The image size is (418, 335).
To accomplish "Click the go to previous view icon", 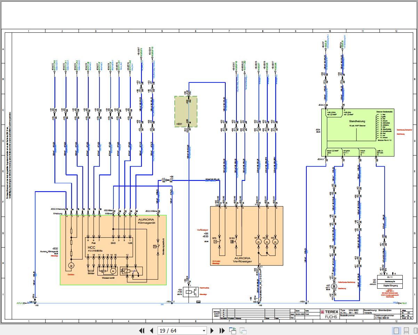I will point(233,330).
